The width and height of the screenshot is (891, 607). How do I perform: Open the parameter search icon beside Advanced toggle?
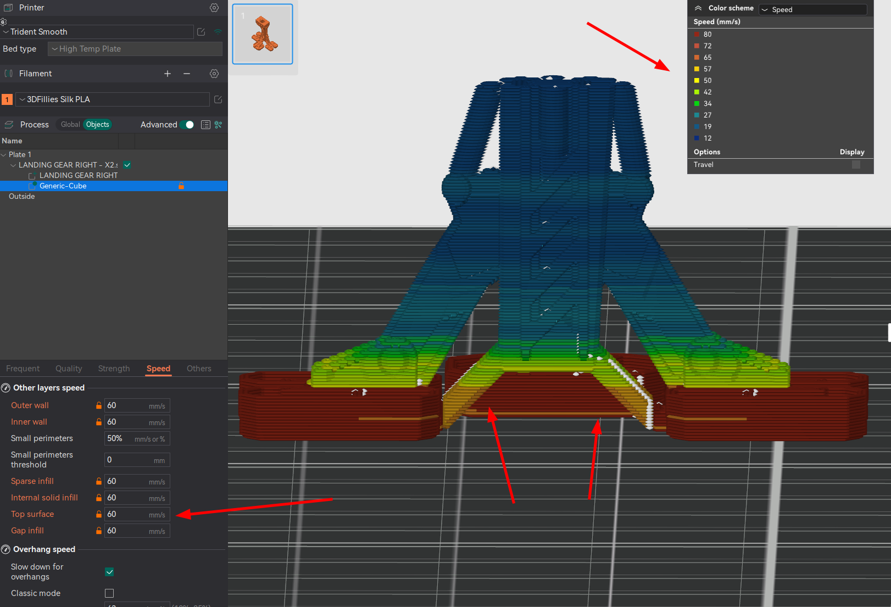tap(218, 125)
